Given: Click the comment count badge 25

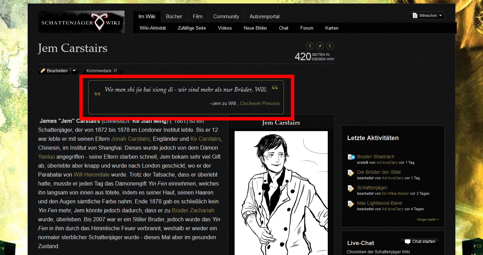Looking at the screenshot, I should tap(115, 71).
